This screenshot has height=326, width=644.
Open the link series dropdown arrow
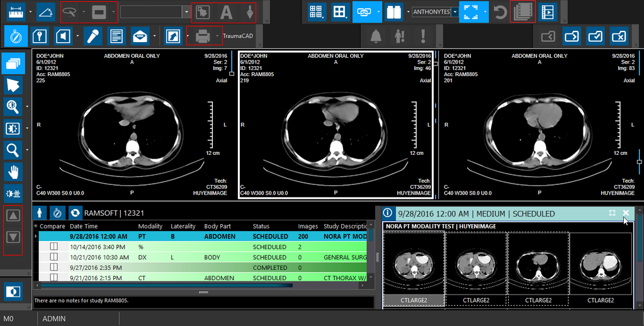point(378,12)
